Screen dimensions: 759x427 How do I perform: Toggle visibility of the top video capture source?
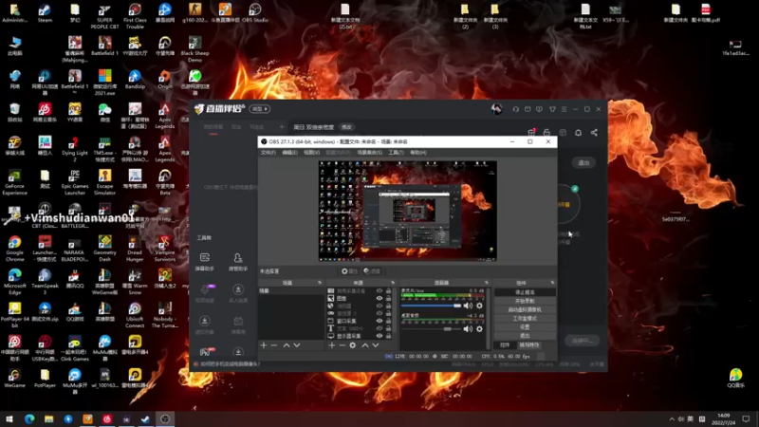(379, 291)
